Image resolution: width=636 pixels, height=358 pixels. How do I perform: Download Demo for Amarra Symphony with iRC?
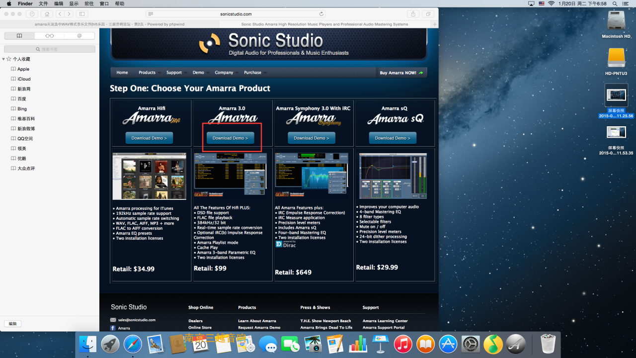pos(312,138)
